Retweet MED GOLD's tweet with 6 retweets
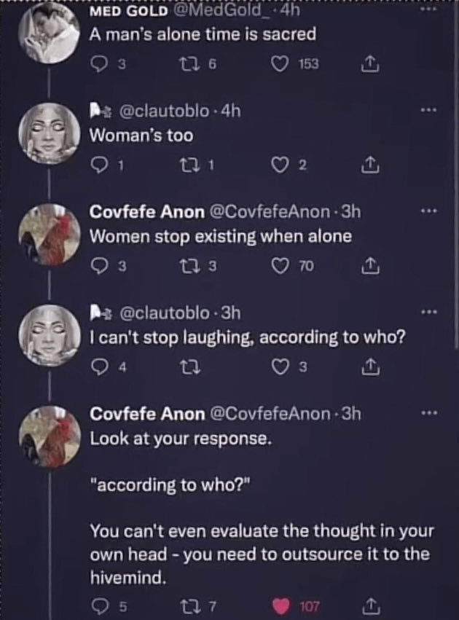 click(x=188, y=64)
